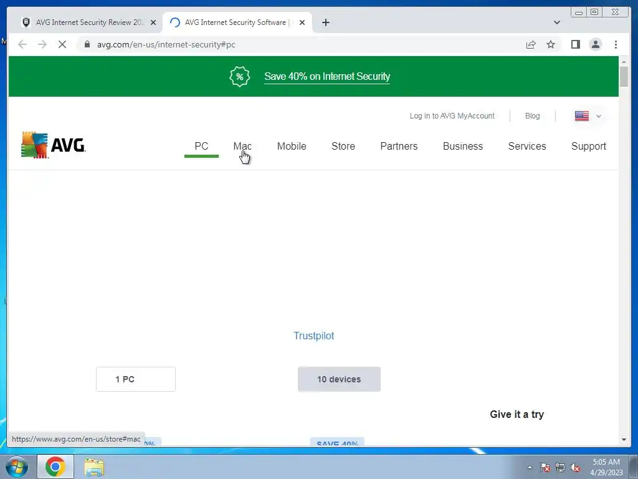
Task: Select the 1 PC option
Action: coord(136,379)
